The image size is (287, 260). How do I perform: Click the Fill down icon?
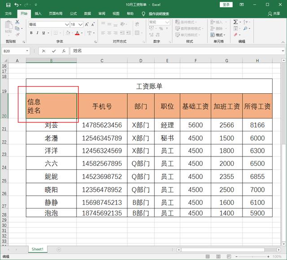pos(235,28)
